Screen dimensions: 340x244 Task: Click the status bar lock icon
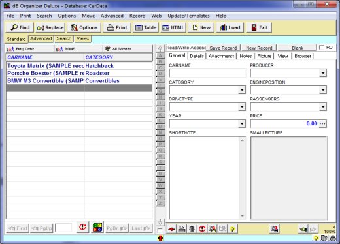click(333, 238)
